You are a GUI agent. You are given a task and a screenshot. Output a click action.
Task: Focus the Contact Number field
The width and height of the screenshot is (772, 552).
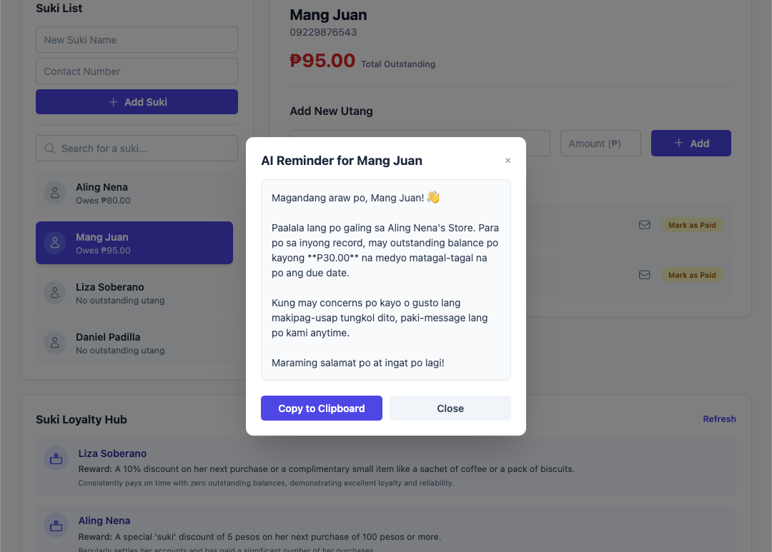pyautogui.click(x=137, y=71)
